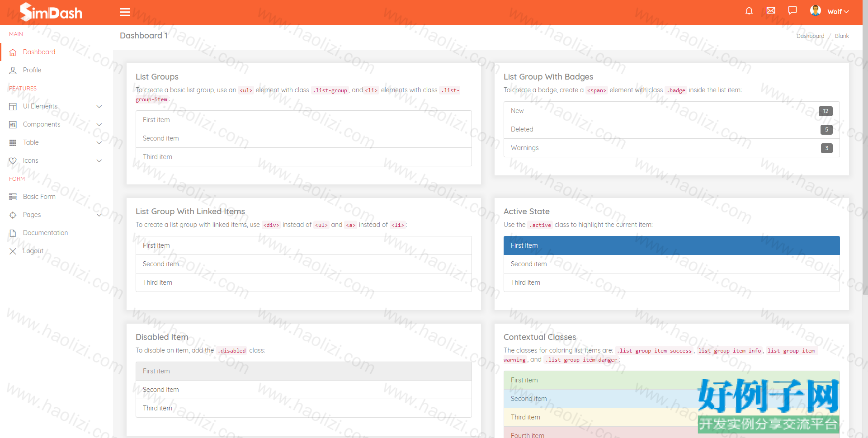The image size is (868, 438).
Task: Click the badge showing 12
Action: pyautogui.click(x=826, y=111)
